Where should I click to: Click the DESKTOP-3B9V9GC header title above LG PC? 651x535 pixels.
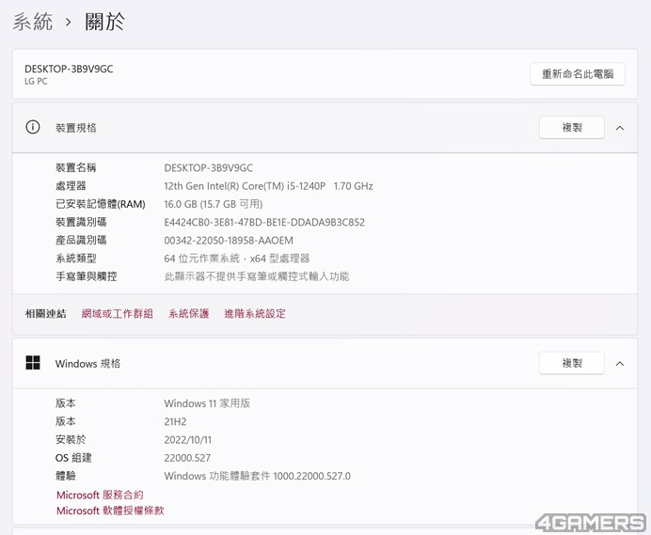point(69,69)
